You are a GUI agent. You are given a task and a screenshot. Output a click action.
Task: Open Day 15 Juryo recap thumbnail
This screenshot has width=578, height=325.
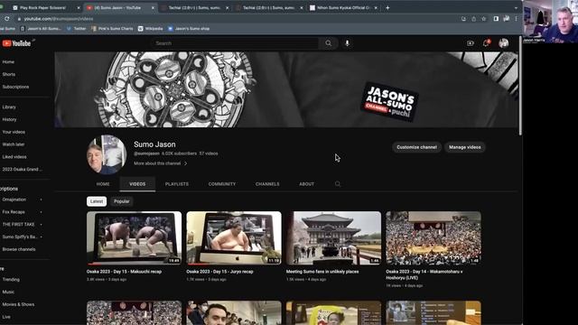tap(234, 238)
